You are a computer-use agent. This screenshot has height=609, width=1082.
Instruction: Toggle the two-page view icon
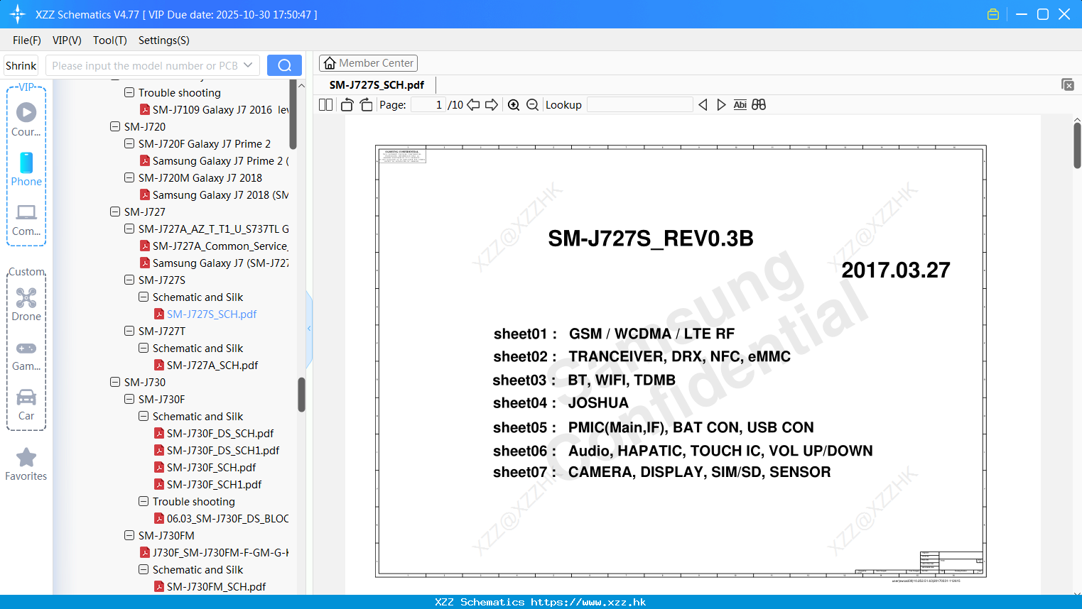coord(325,104)
